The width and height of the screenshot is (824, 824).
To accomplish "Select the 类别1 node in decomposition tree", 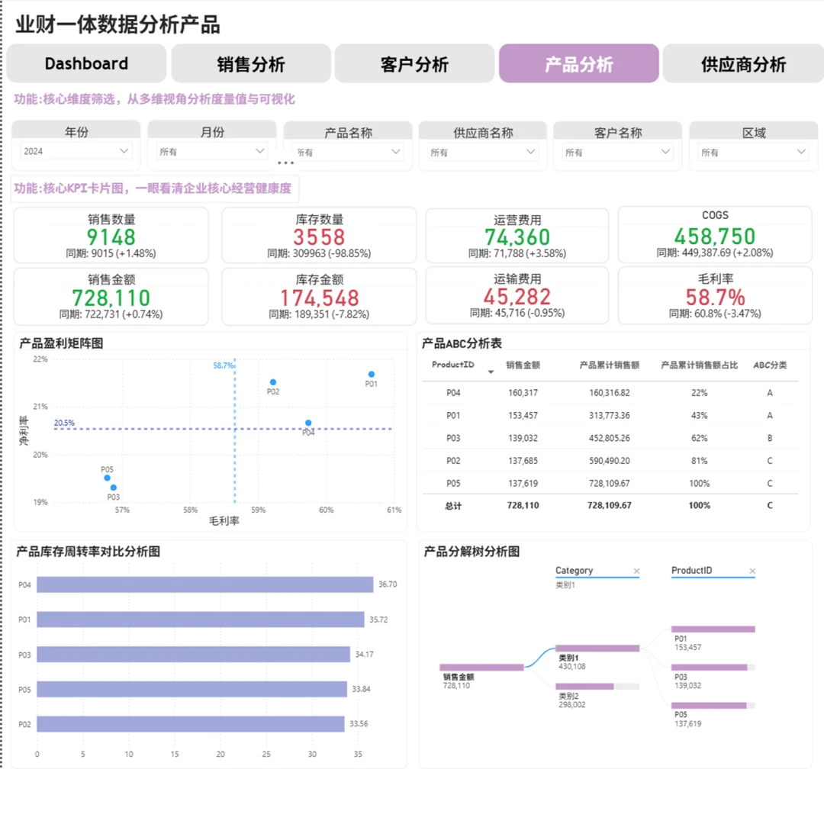I will click(x=597, y=648).
